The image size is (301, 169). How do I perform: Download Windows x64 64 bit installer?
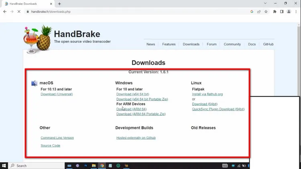point(133,94)
